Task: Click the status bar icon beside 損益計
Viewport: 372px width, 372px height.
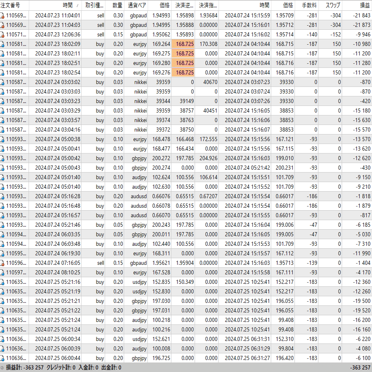Action: point(2,368)
